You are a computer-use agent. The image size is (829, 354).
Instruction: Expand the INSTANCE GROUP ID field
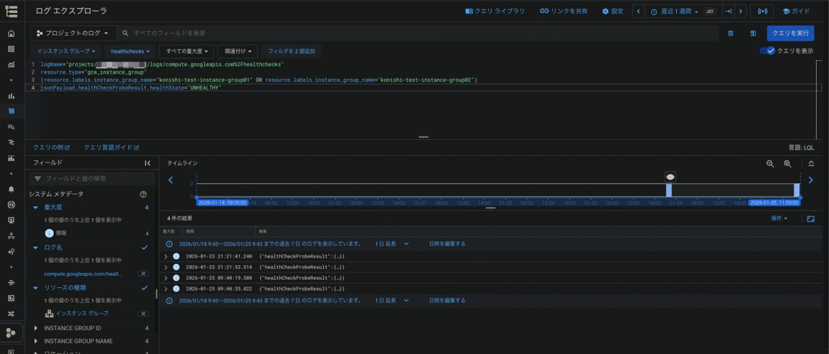(36, 328)
